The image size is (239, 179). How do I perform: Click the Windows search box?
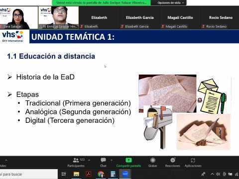coord(28,174)
